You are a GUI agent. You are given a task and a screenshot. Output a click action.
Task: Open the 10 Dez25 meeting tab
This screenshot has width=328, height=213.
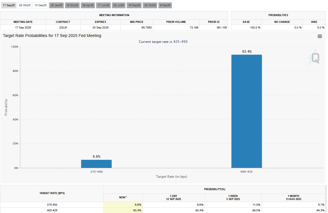click(x=40, y=5)
